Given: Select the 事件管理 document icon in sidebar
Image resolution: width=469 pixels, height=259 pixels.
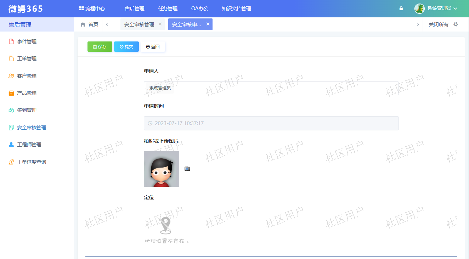Looking at the screenshot, I should (x=11, y=41).
